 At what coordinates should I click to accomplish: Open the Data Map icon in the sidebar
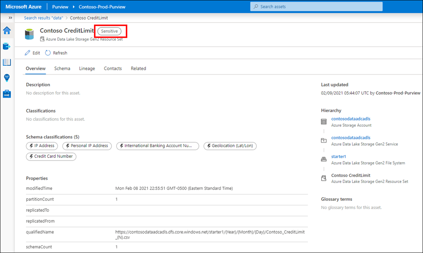6,46
